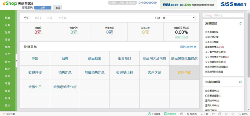Image resolution: width=250 pixels, height=116 pixels.
Task: Click the 设置月目标值 link
Action: (181, 37)
